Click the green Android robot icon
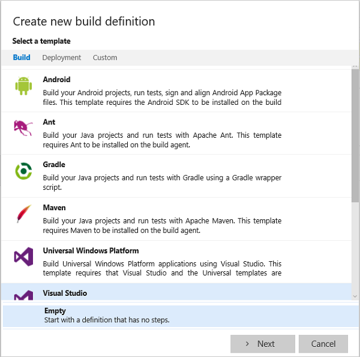Screen dimensions: 360x357 23,86
